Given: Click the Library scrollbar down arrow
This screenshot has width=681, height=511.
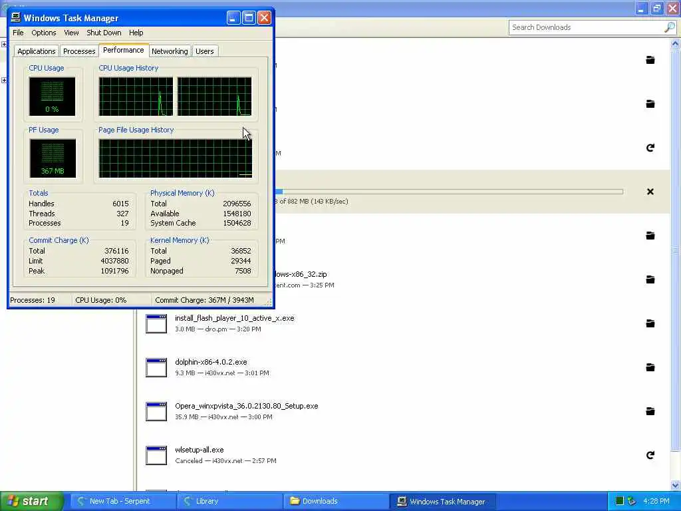Looking at the screenshot, I should [x=675, y=485].
